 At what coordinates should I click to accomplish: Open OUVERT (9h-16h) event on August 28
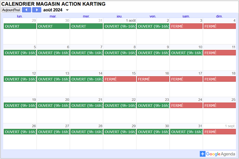pos(86,132)
